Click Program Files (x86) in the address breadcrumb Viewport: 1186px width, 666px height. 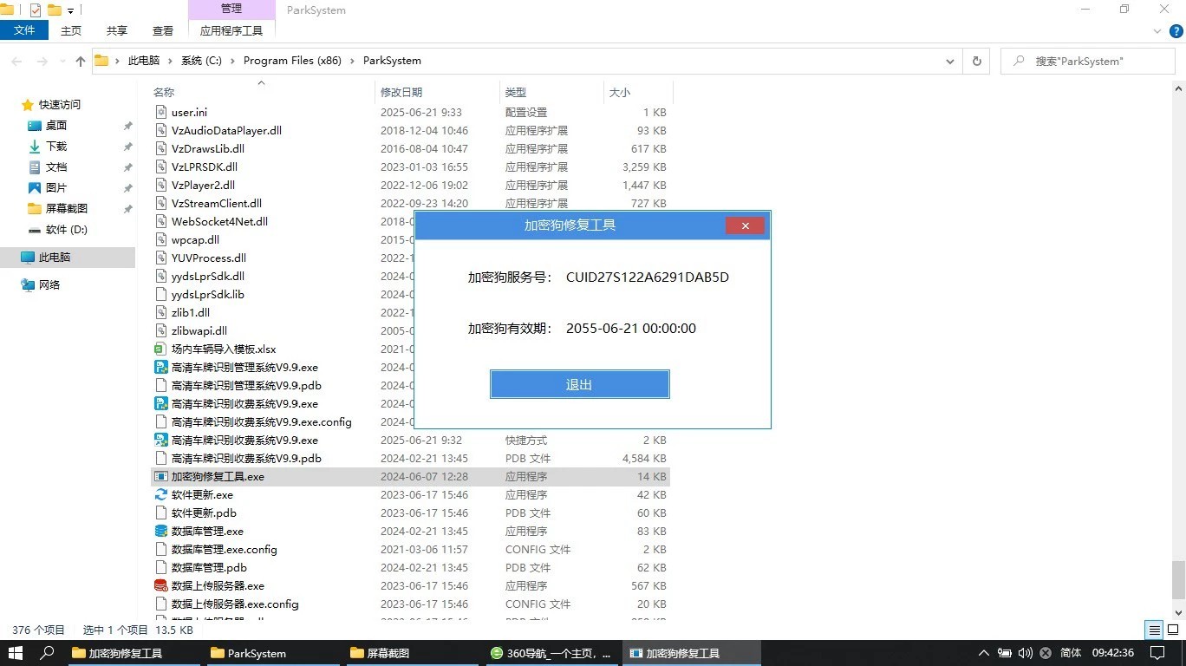(x=292, y=61)
